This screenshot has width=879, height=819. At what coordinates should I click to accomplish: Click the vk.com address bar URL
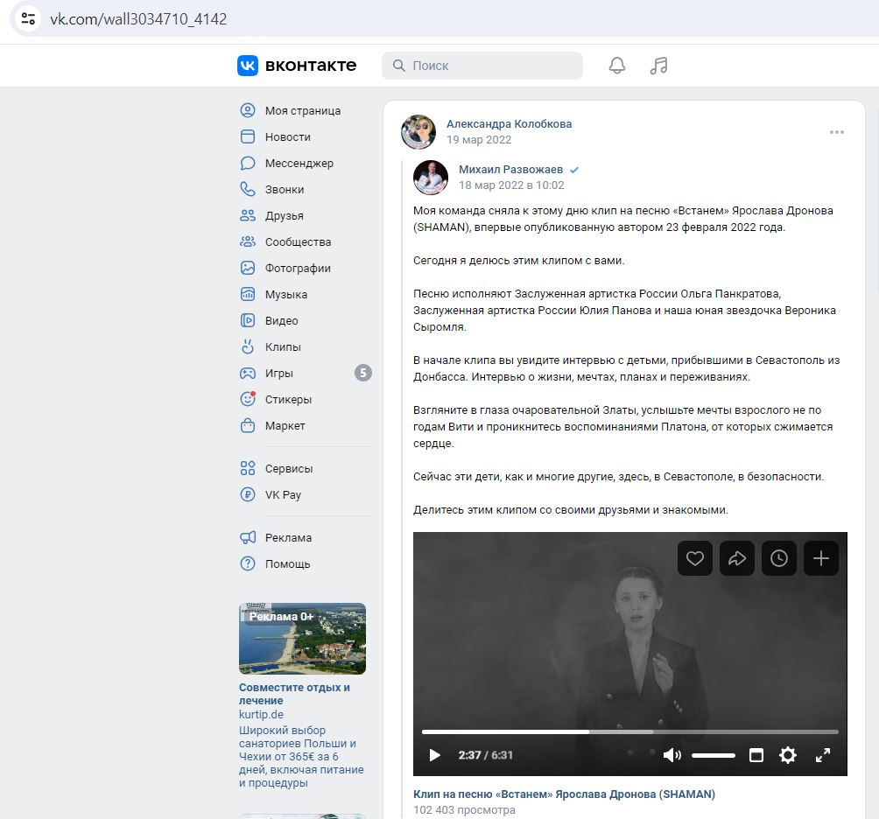coord(138,19)
